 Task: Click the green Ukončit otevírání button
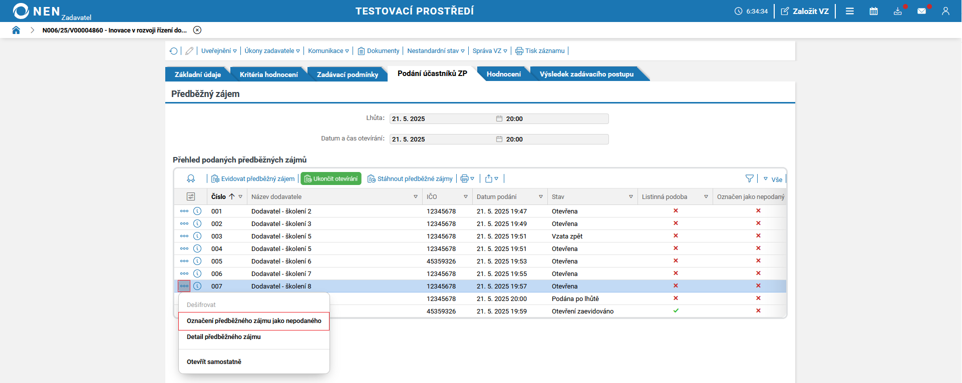point(331,178)
